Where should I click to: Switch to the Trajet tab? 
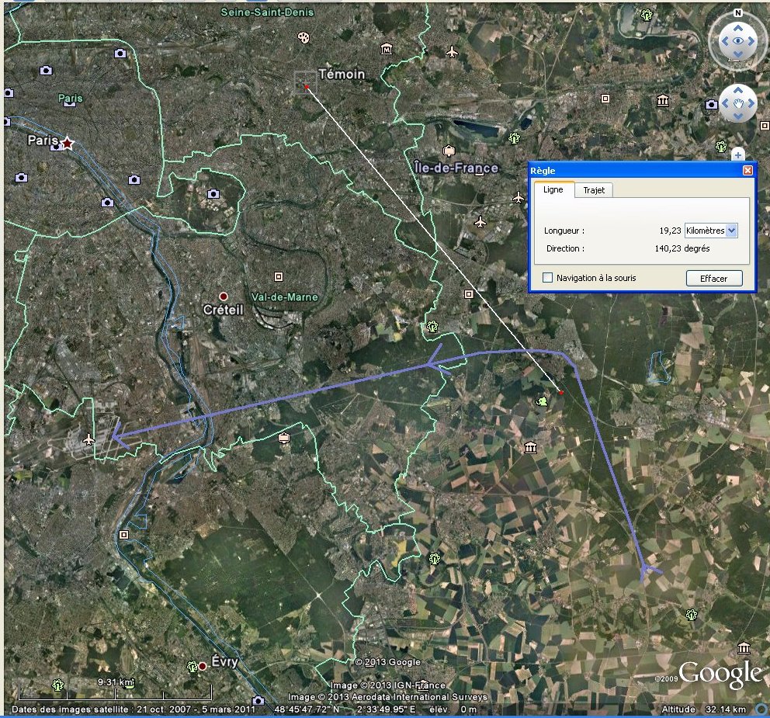click(594, 190)
